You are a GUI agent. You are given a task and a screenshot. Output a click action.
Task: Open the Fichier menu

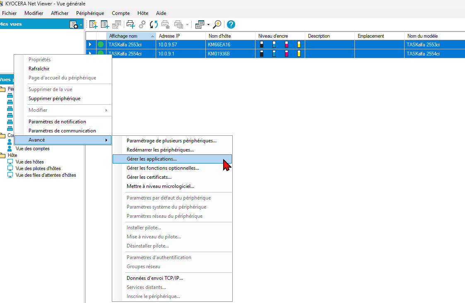coord(9,13)
